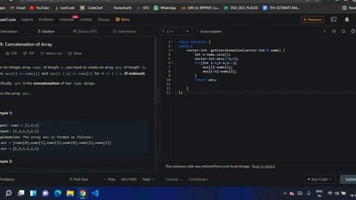The height and width of the screenshot is (200, 356).
Task: Switch to the Solution tab
Action: (46, 31)
